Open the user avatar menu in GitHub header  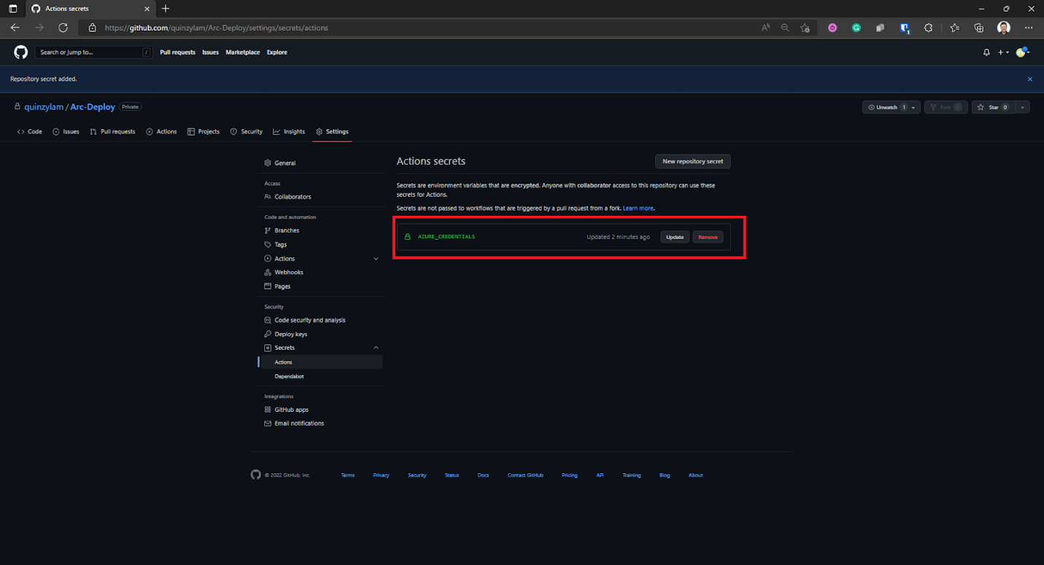(x=1022, y=52)
